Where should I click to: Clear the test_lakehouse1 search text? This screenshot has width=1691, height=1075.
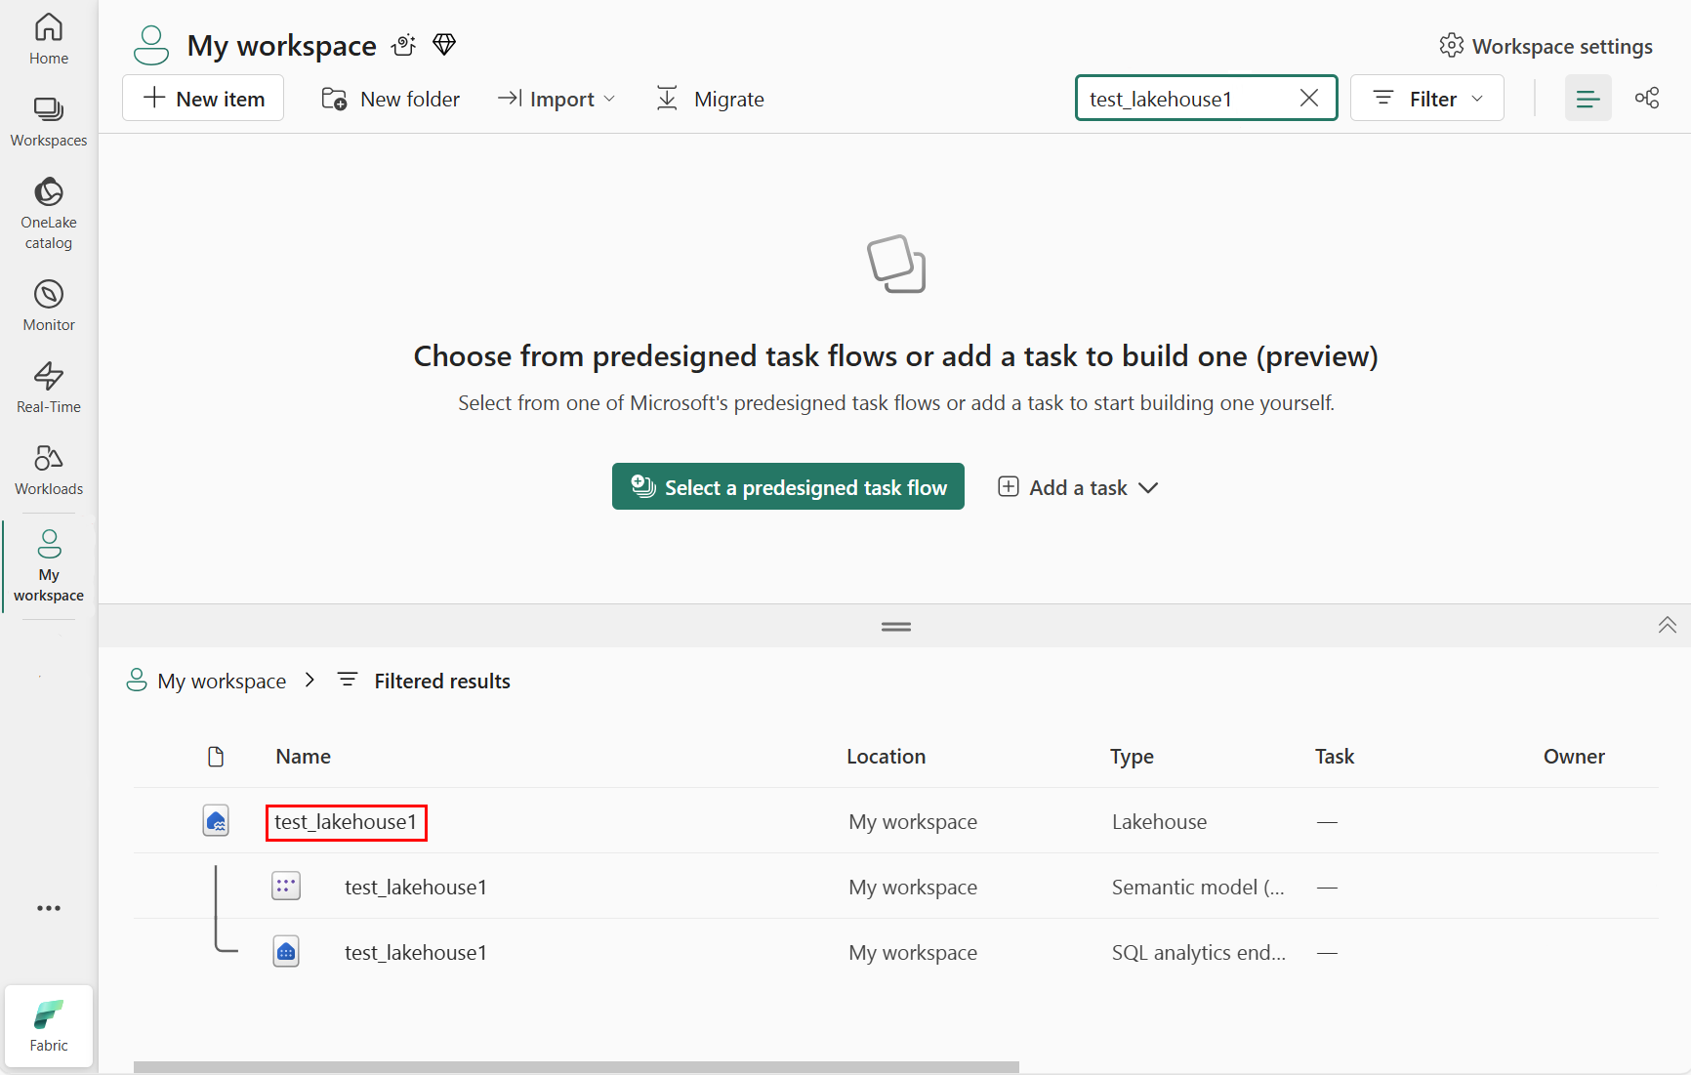point(1309,99)
